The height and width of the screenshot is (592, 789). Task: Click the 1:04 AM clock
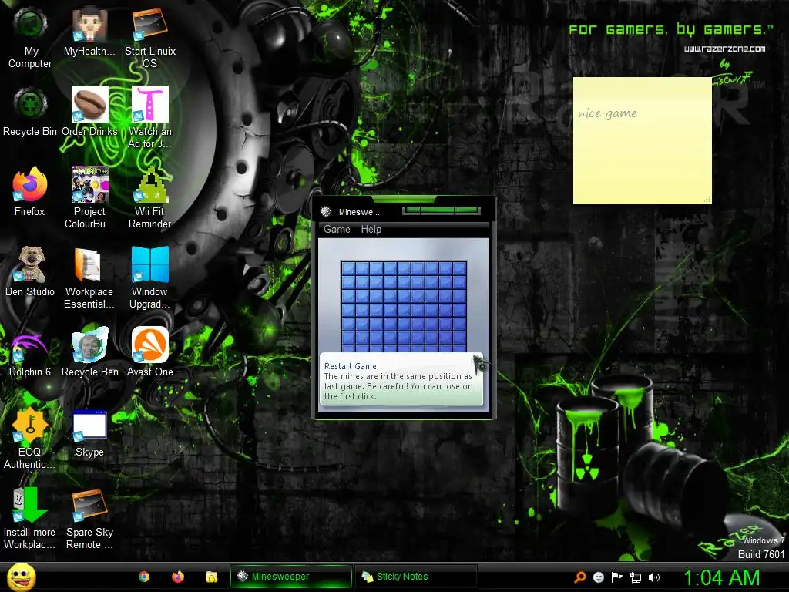(x=721, y=578)
